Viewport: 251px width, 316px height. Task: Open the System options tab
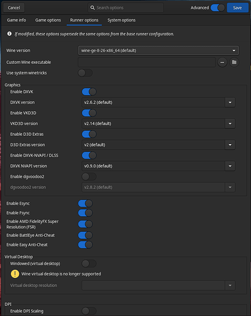(121, 20)
